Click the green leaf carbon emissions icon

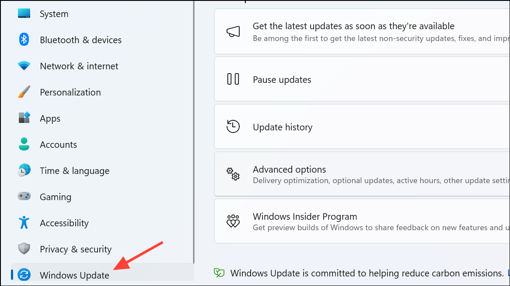219,272
